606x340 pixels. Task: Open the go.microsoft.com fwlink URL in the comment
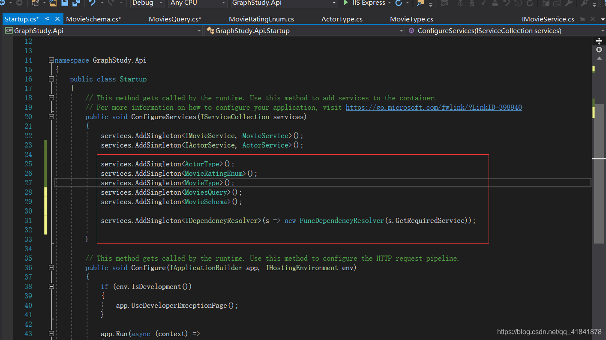click(434, 108)
